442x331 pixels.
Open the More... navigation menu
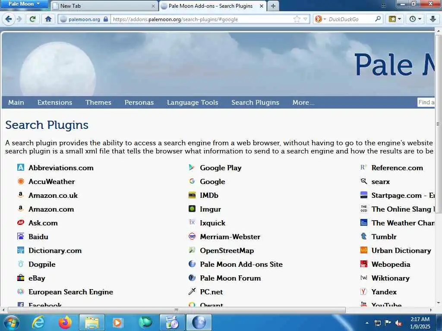point(303,103)
